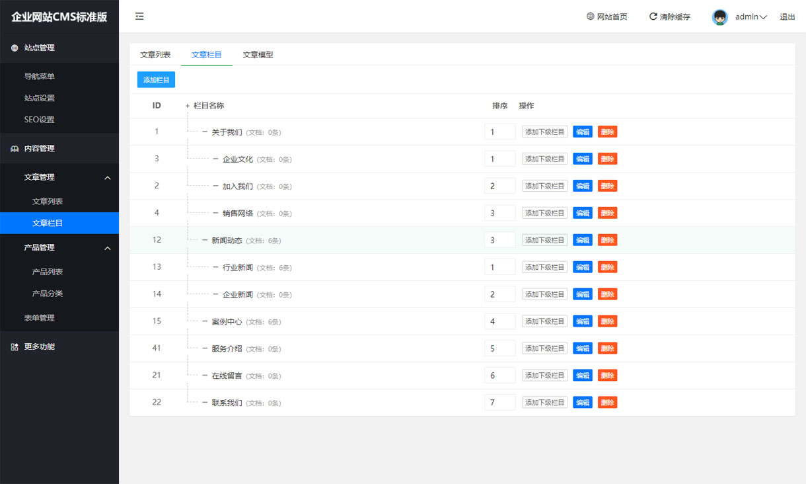The image size is (806, 484).
Task: Click the globe icon beside 网站首页
Action: 590,17
